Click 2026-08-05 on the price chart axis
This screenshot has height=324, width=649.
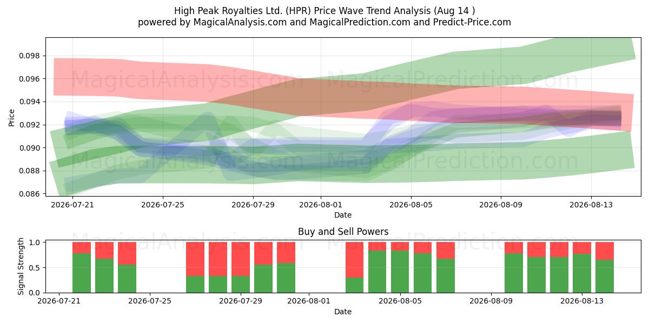click(x=411, y=205)
